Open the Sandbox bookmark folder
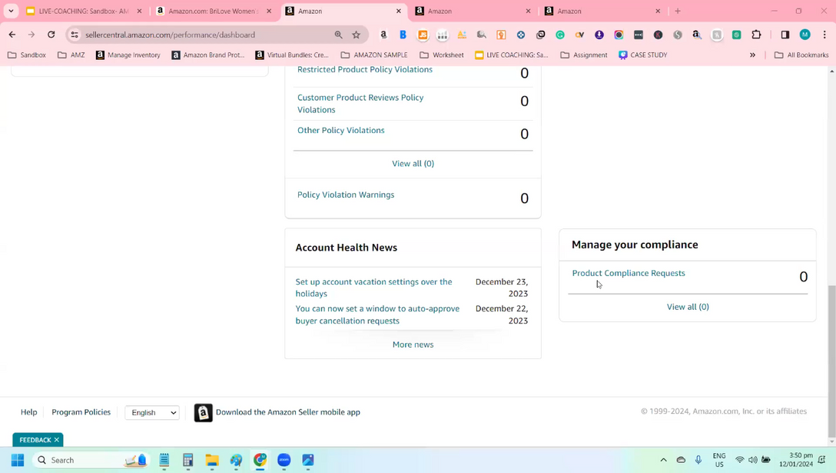Screen dimensions: 836x473 coord(27,55)
